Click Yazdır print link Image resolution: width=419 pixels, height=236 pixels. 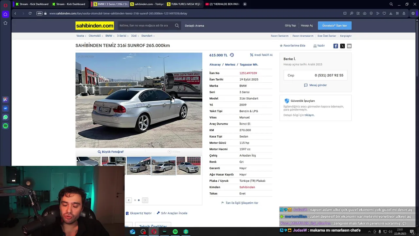tap(319, 46)
